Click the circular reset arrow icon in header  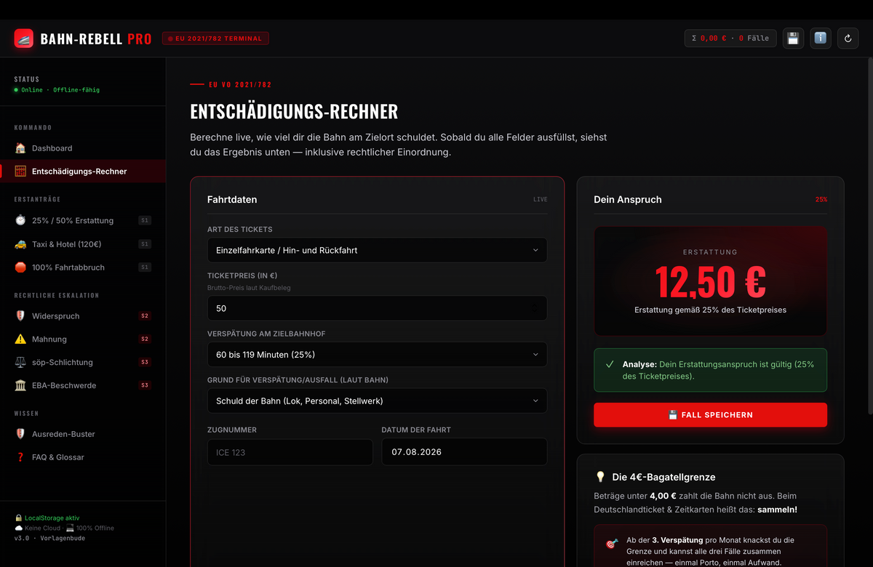pos(848,39)
